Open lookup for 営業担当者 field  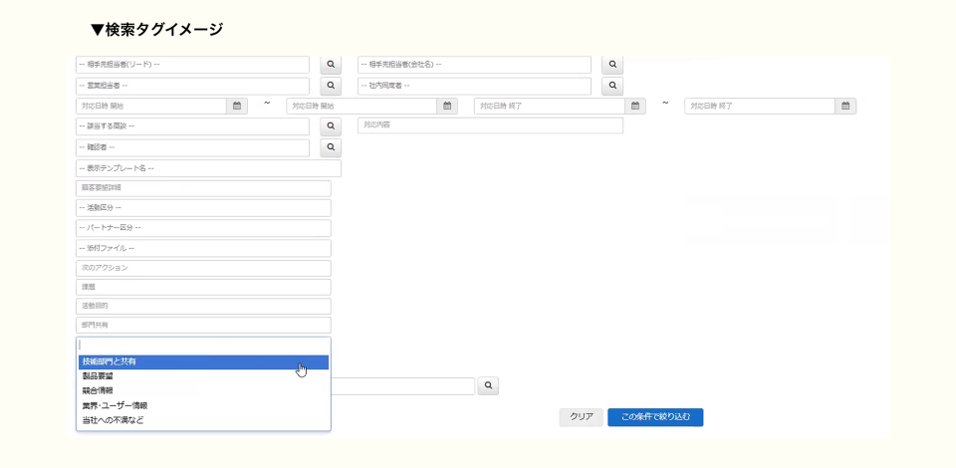331,87
